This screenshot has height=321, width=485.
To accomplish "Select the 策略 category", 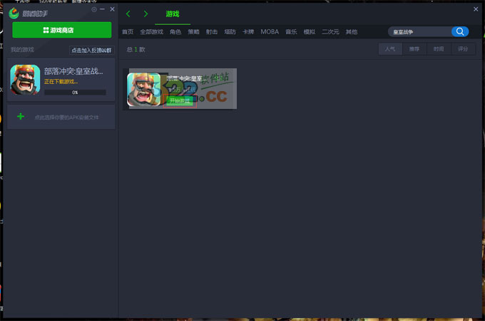I will (193, 32).
